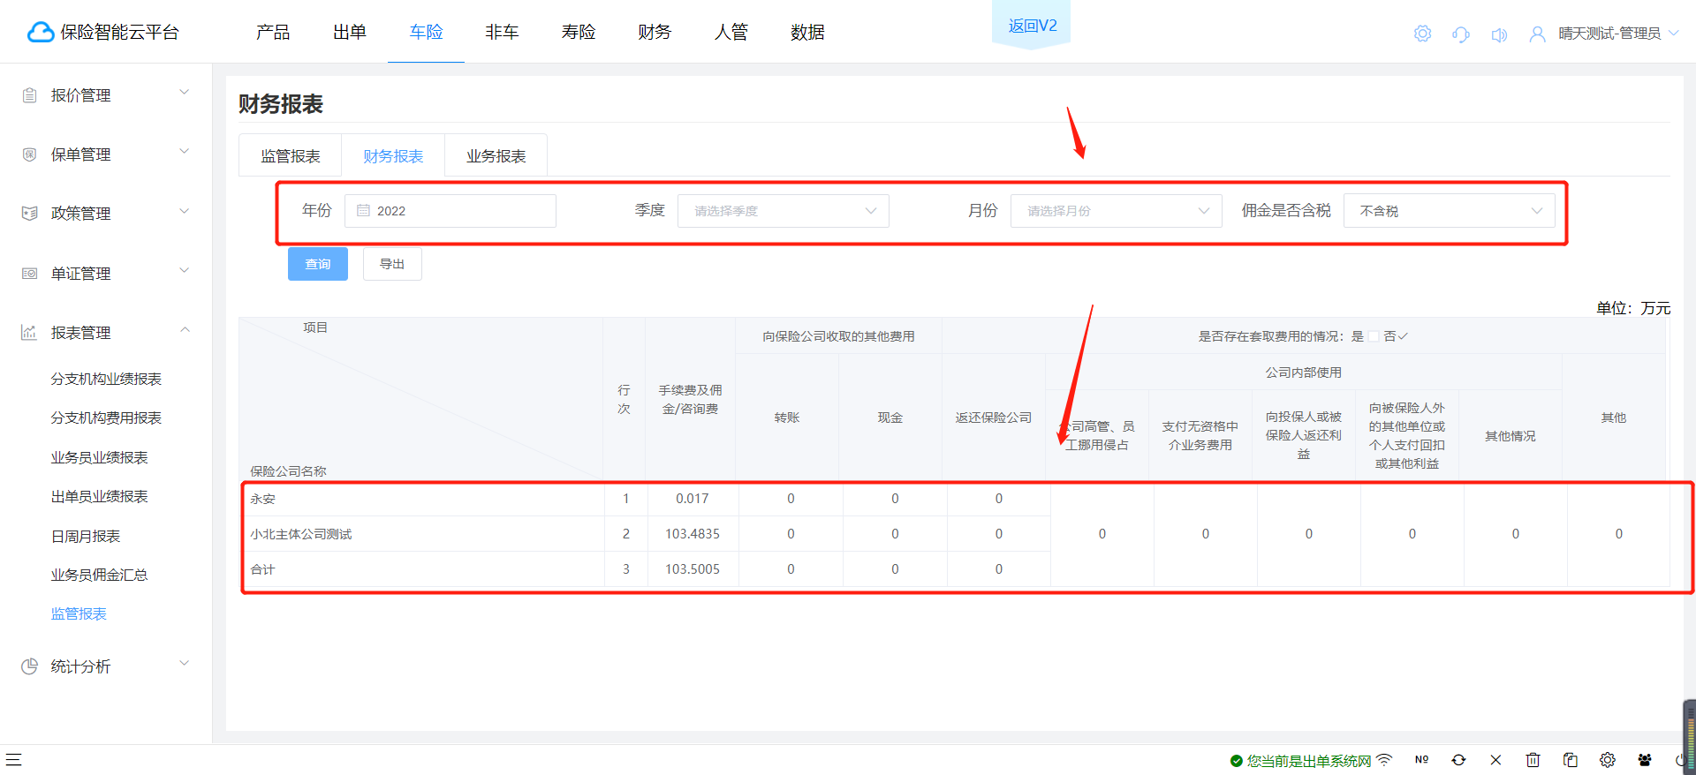1696x775 pixels.
Task: Open the 财务 top menu
Action: click(655, 33)
